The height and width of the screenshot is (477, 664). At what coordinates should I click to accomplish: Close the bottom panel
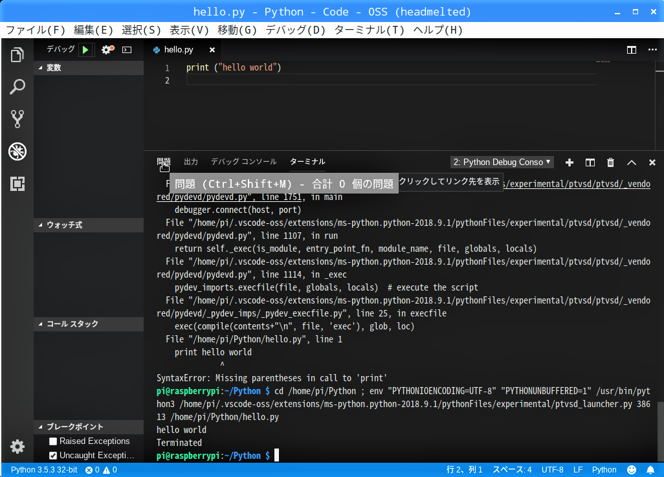(652, 162)
